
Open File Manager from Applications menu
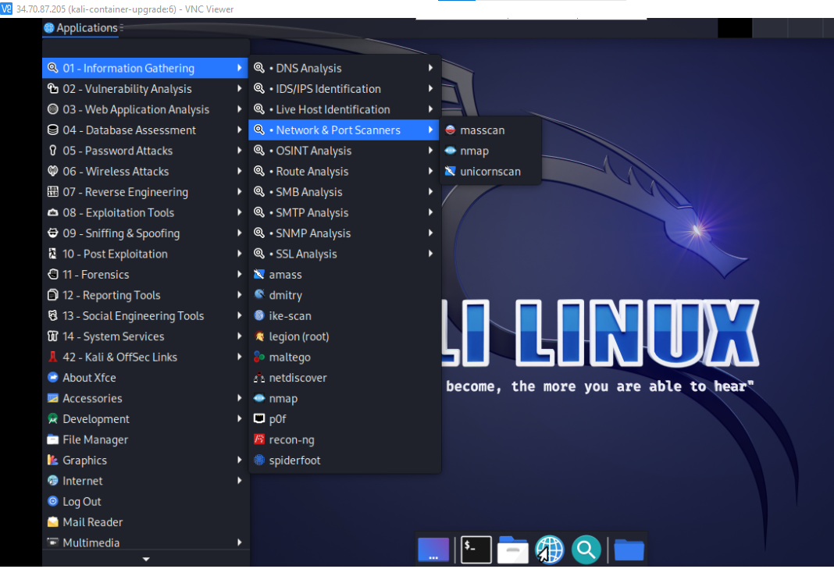pyautogui.click(x=144, y=439)
